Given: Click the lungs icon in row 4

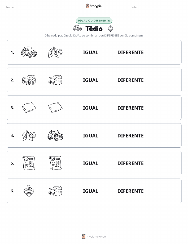Looking at the screenshot, I should coord(29,135).
